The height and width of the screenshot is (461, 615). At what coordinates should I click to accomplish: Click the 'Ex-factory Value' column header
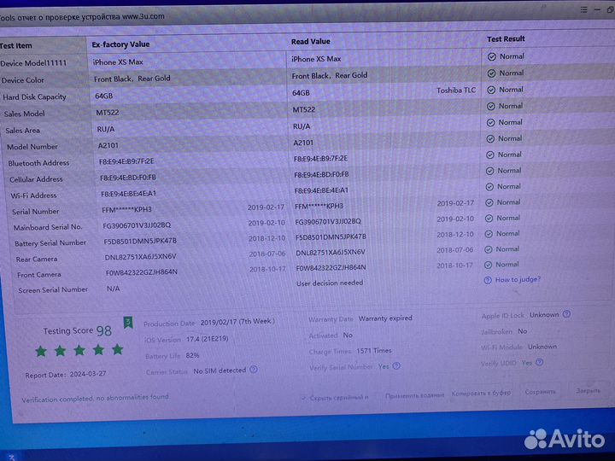click(120, 44)
